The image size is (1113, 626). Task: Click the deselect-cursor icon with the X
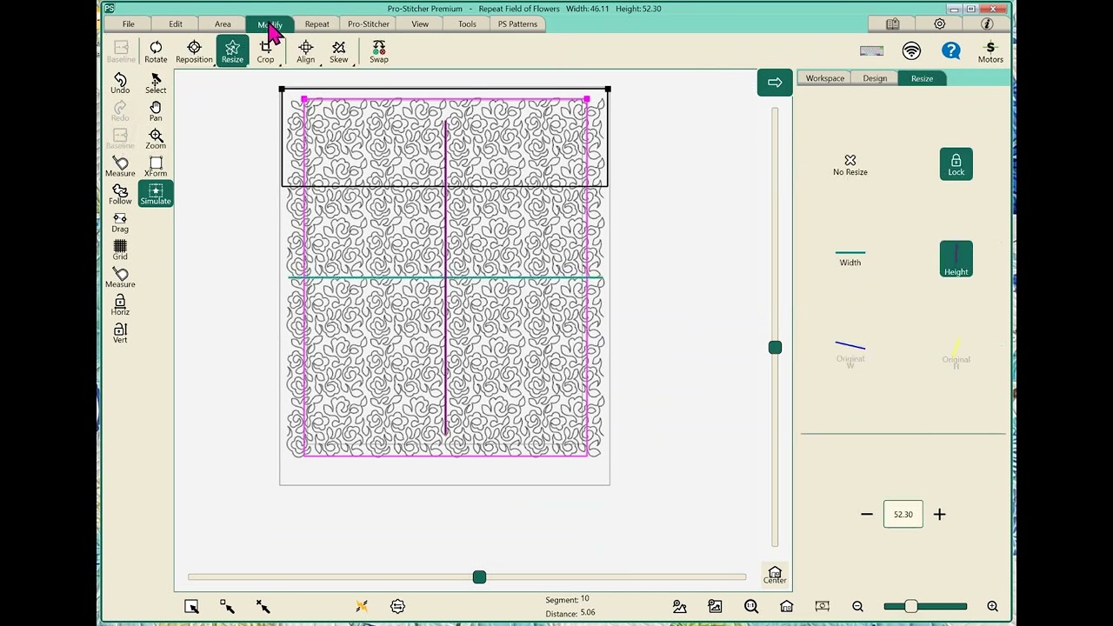click(263, 606)
